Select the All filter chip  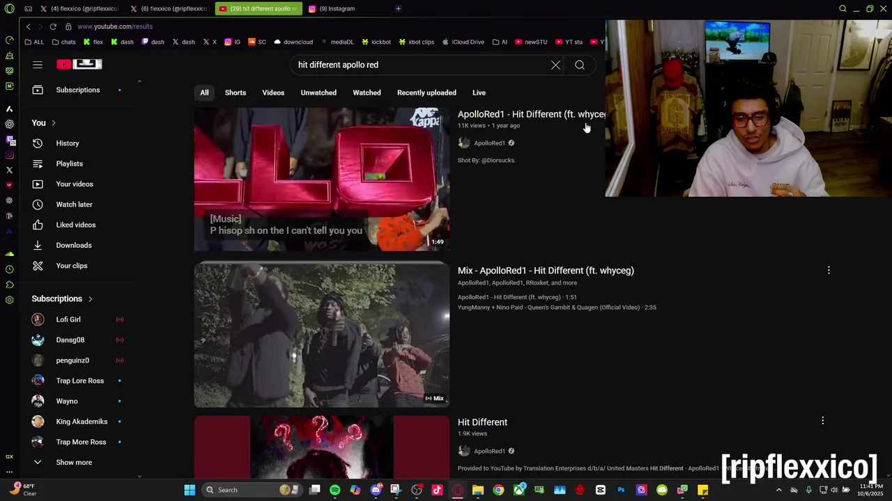tap(204, 93)
